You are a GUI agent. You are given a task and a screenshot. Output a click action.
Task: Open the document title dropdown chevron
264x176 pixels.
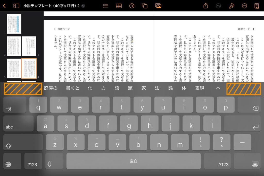coord(83,6)
